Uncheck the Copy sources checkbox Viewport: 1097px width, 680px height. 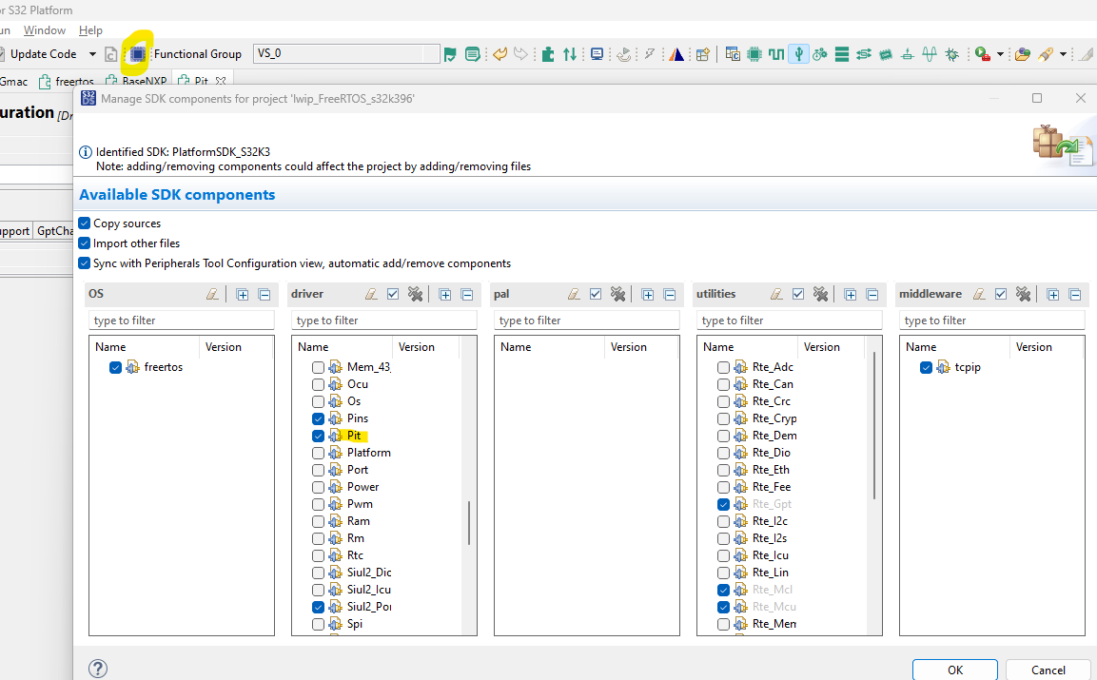[84, 223]
